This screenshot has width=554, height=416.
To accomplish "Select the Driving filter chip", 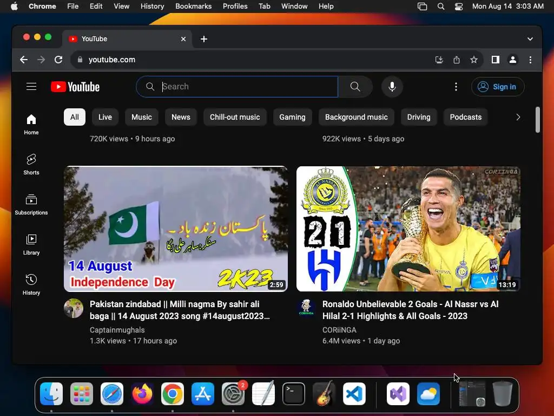I will pyautogui.click(x=419, y=117).
